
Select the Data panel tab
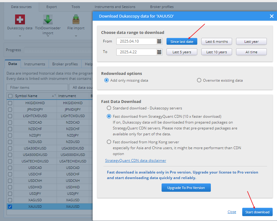click(x=13, y=64)
